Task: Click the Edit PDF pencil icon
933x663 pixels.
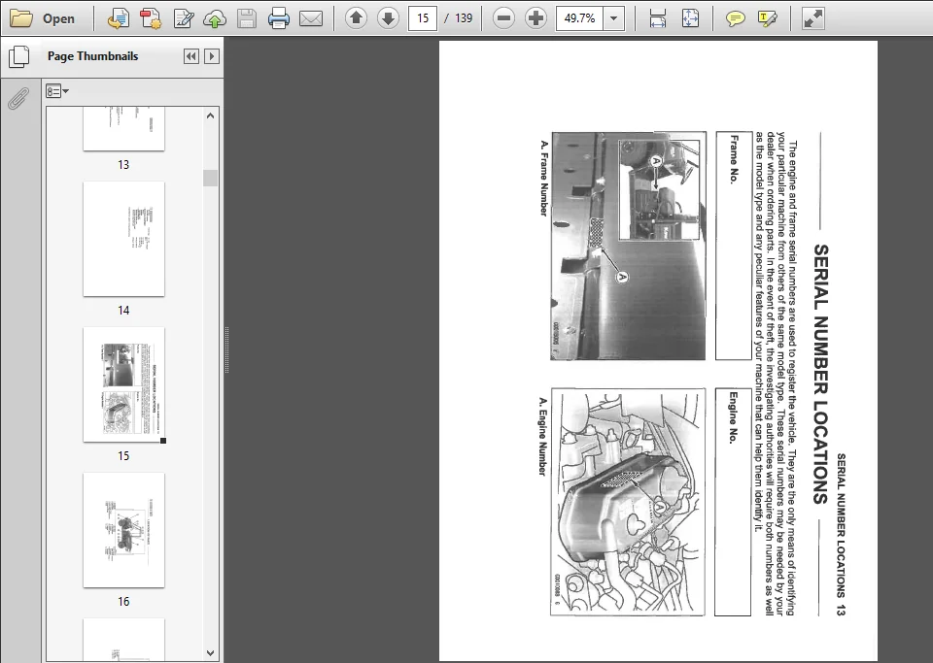Action: coord(183,18)
